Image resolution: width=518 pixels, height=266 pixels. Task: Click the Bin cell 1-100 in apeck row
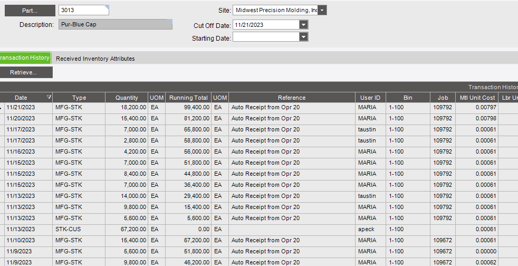click(408, 229)
